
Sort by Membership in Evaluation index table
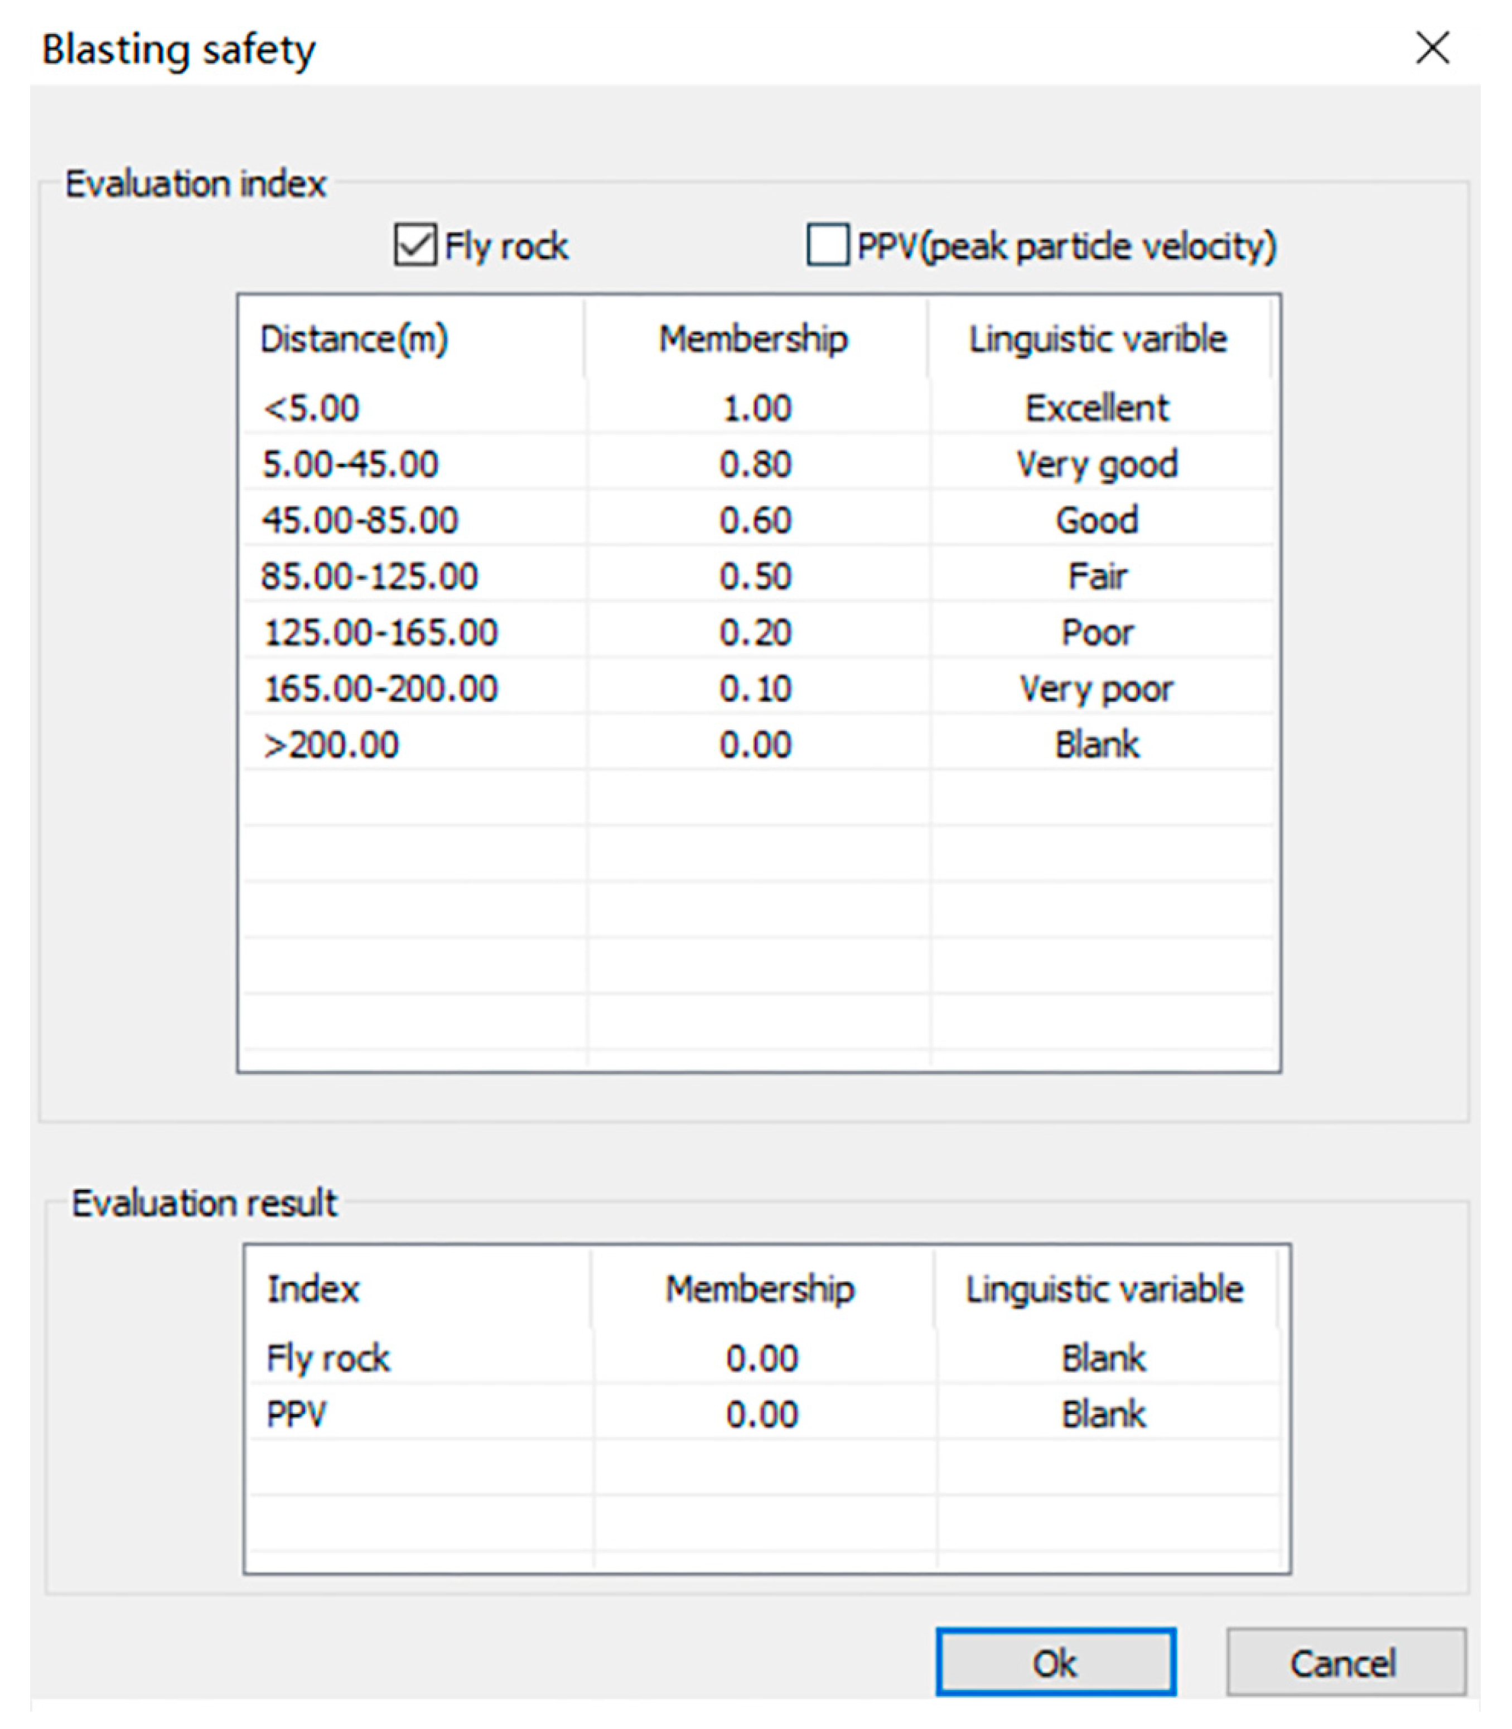[x=753, y=339]
